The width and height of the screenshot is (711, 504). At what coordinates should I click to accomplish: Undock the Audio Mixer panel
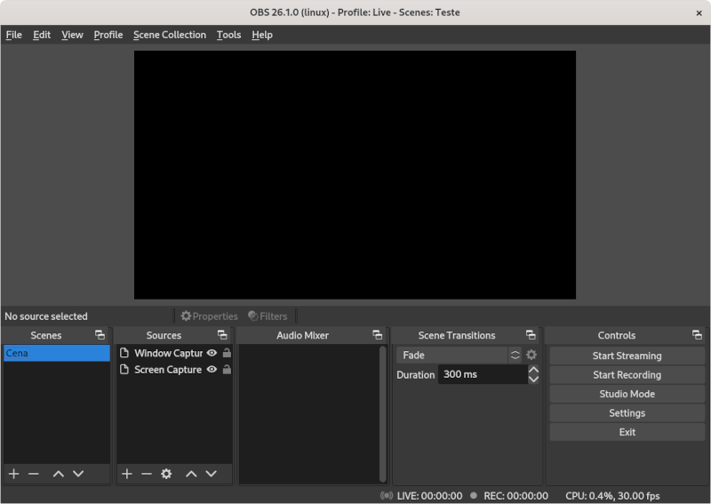(378, 335)
